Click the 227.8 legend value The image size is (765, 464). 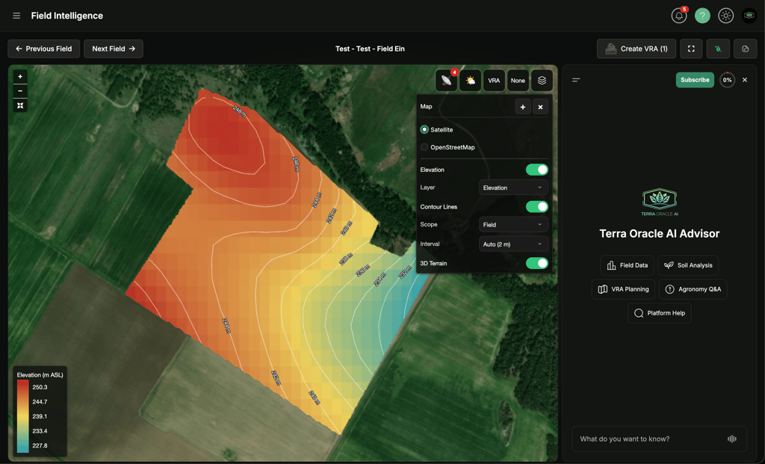click(x=40, y=445)
